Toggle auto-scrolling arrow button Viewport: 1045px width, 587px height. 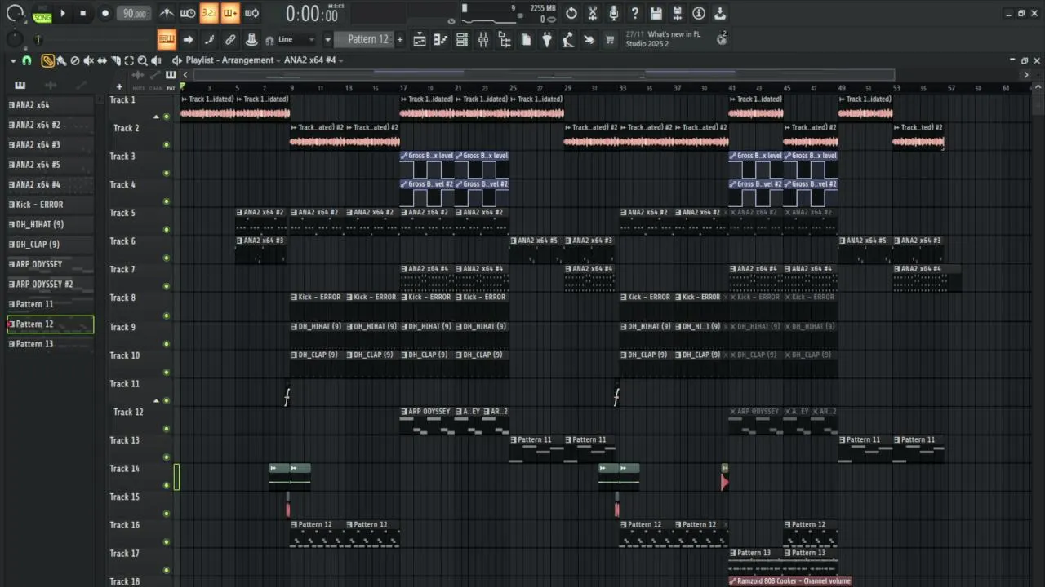pos(188,39)
